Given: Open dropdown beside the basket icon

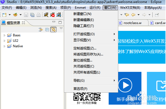Looking at the screenshot, I should (21, 15).
